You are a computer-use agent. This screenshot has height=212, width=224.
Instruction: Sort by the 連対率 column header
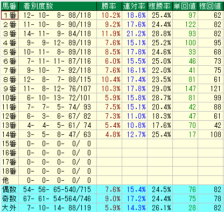pyautogui.click(x=135, y=6)
